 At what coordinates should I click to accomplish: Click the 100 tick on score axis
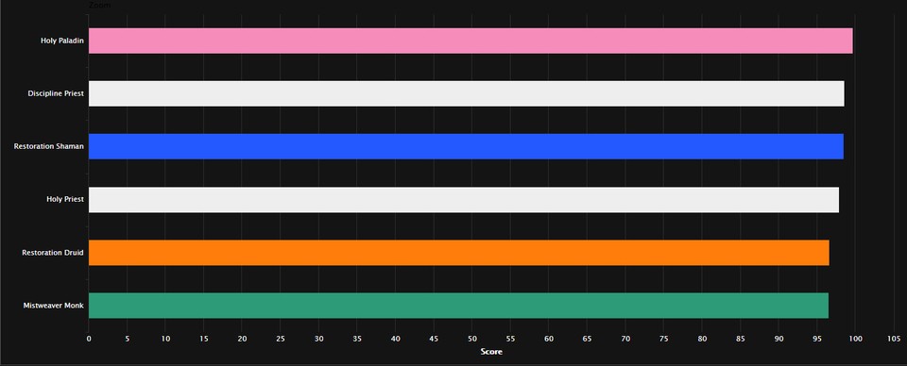coord(855,339)
